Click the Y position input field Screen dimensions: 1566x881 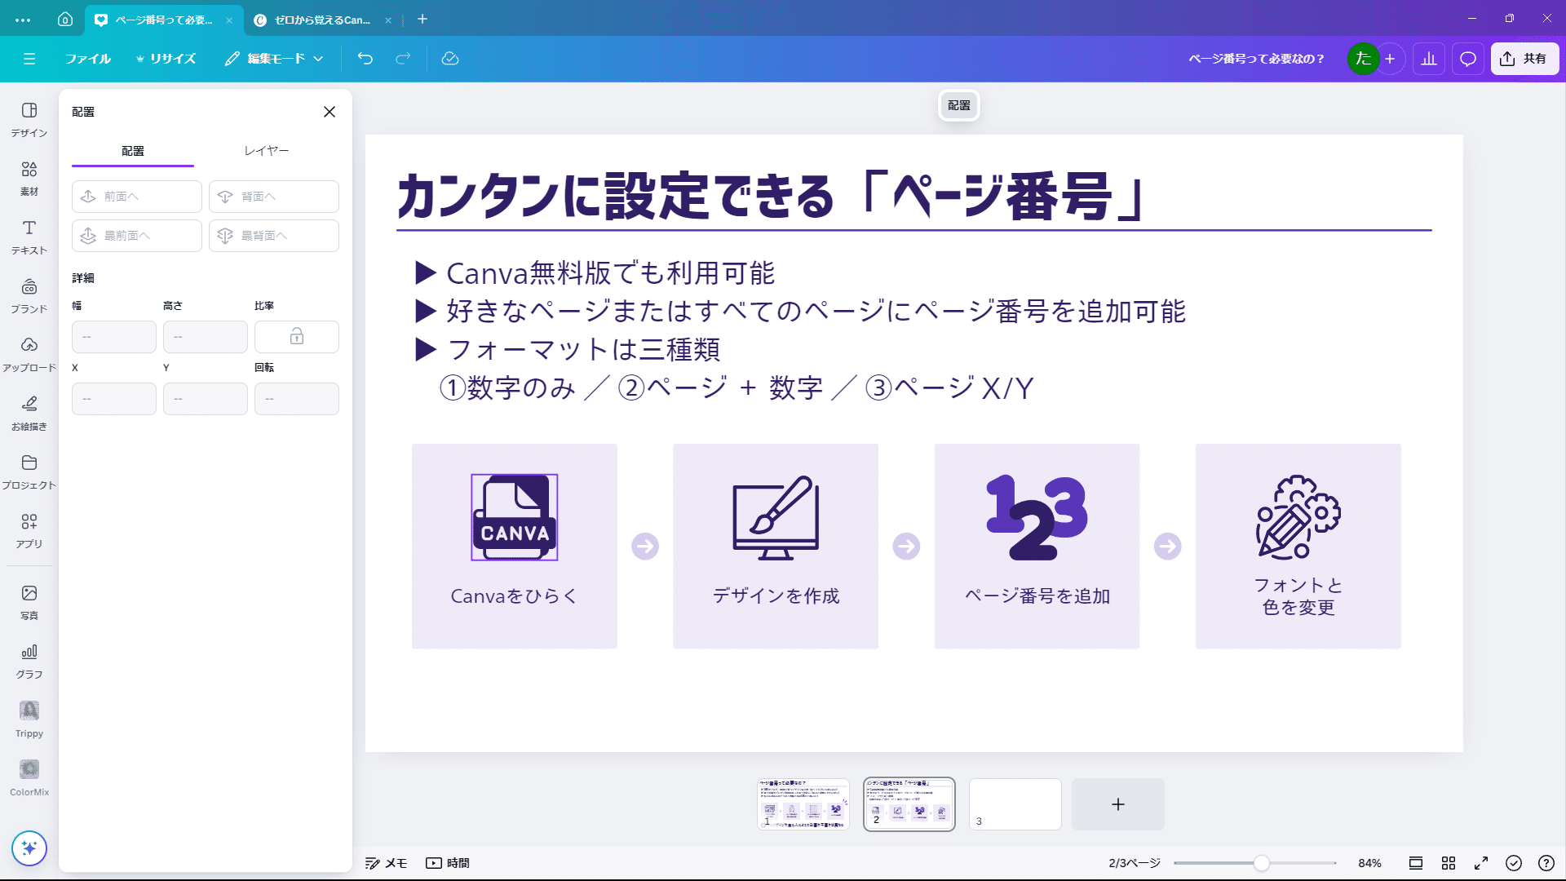click(x=206, y=399)
